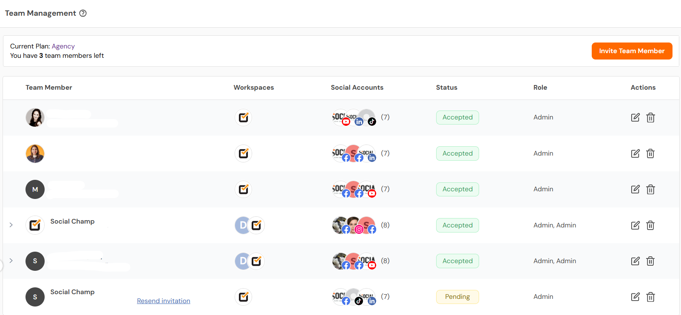The image size is (681, 315).
Task: Edit the dark-haired woman avatar member
Action: click(x=635, y=117)
